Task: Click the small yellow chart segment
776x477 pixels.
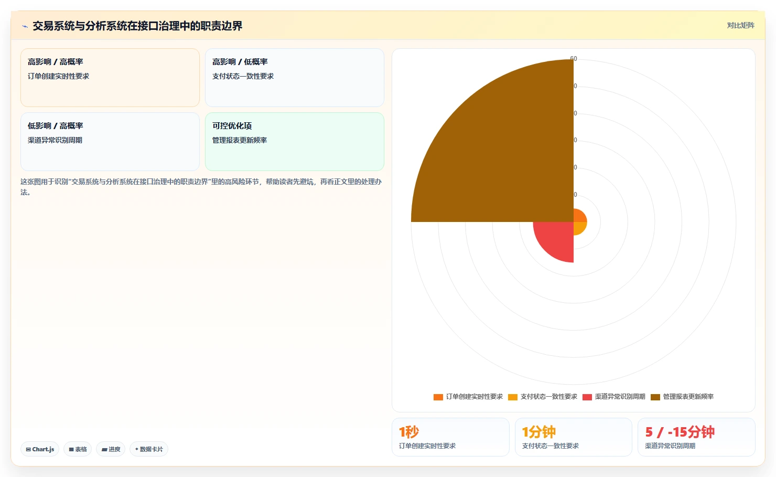Action: [x=579, y=227]
